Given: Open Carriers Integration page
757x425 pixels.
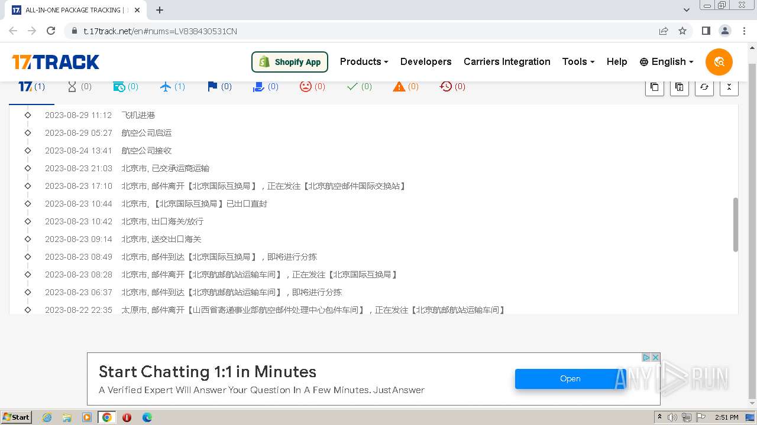Looking at the screenshot, I should point(507,62).
